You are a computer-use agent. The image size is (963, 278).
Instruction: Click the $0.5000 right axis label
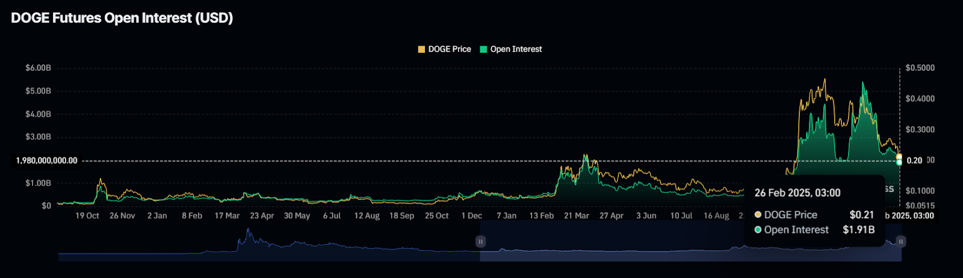[x=920, y=68]
